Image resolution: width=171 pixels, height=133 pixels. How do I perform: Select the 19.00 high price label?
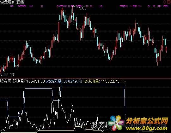[x=82, y=8]
